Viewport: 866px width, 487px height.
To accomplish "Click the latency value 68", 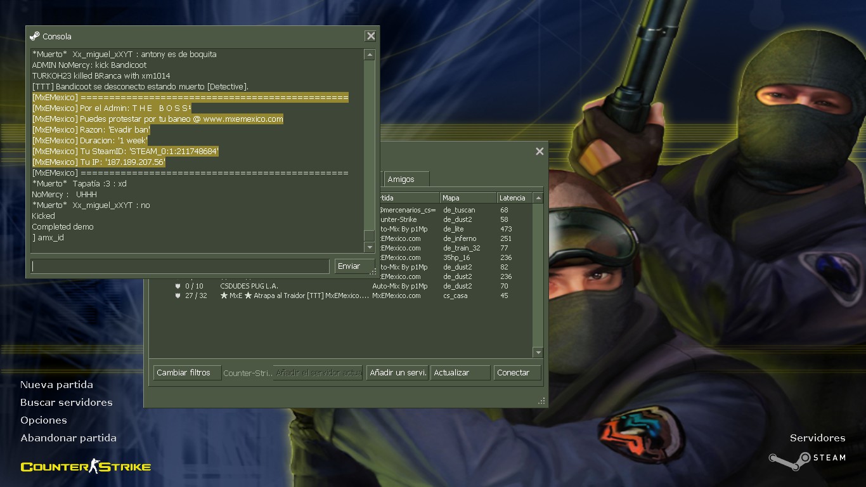I will click(504, 210).
